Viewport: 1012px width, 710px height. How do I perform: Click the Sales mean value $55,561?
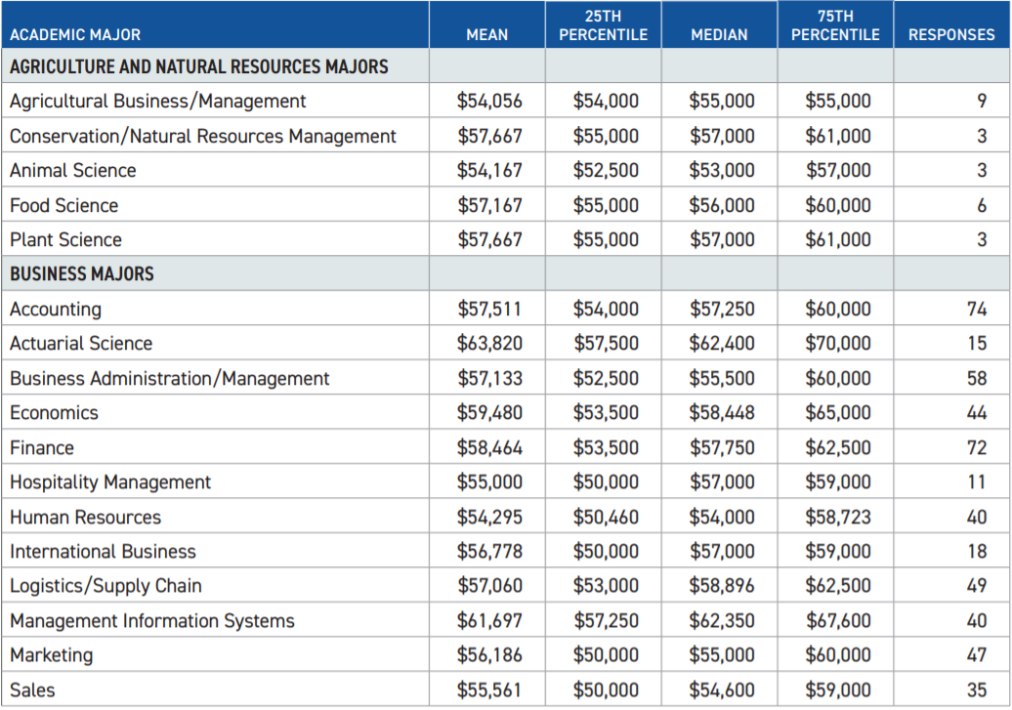489,689
